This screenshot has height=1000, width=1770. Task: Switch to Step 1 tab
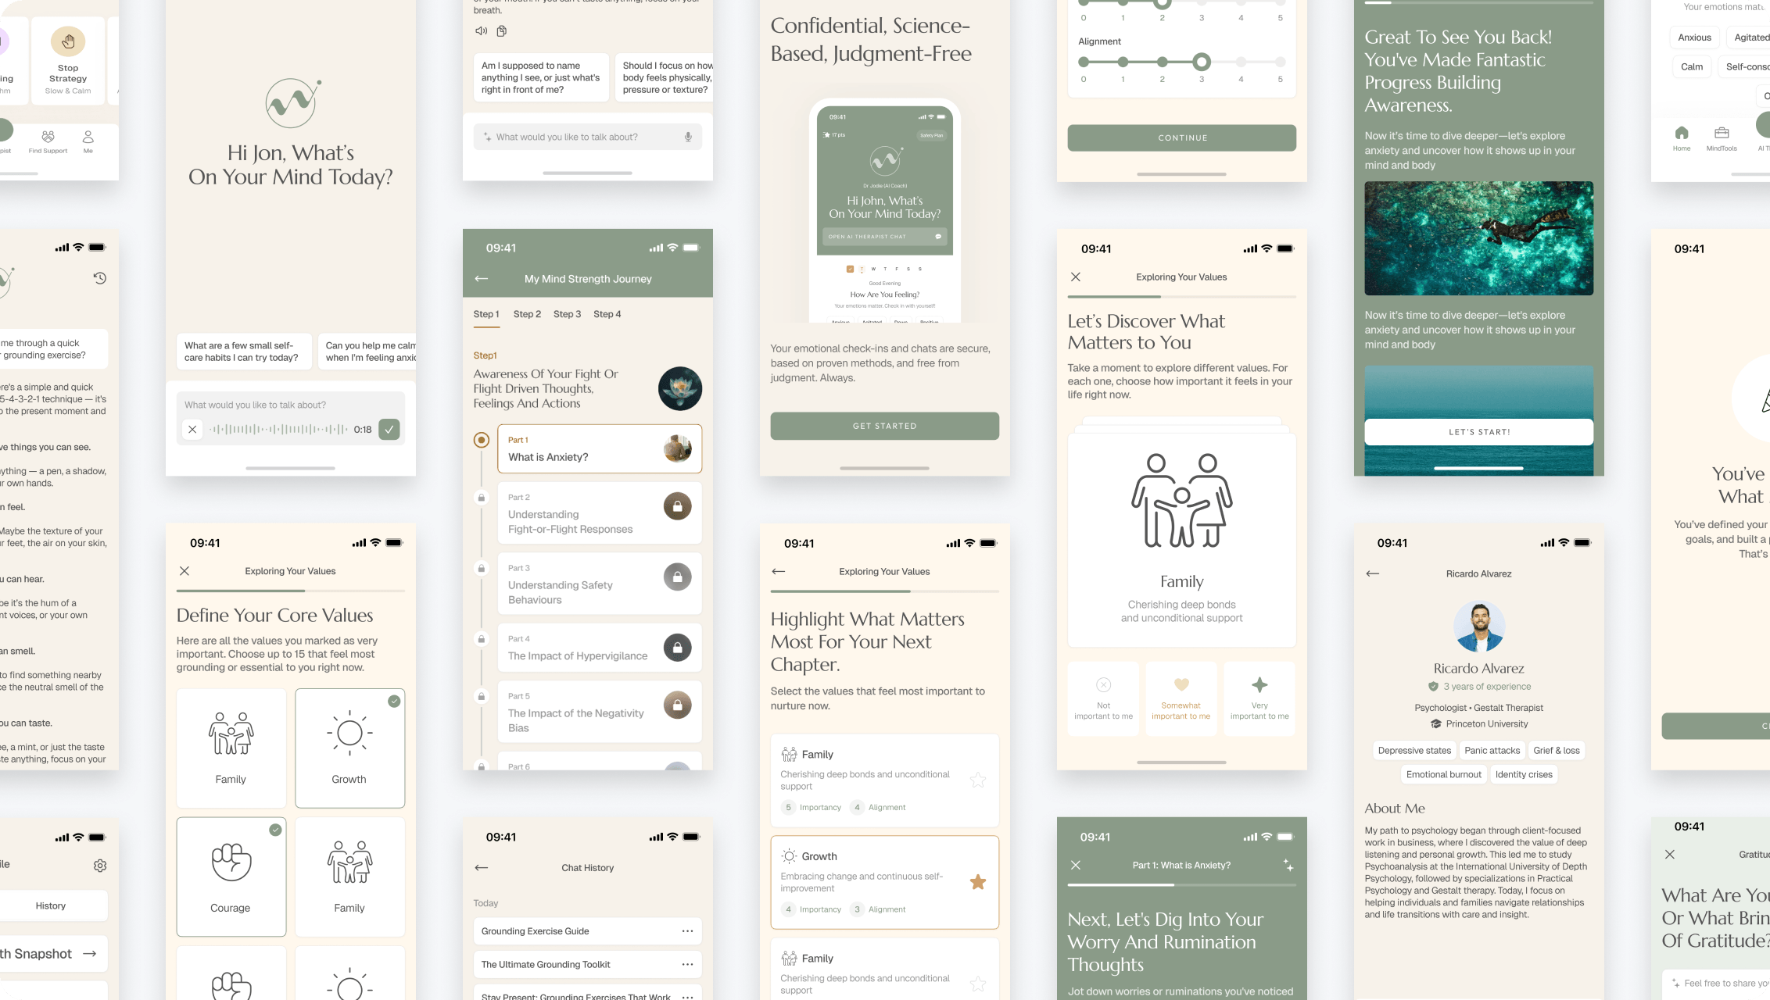click(486, 314)
